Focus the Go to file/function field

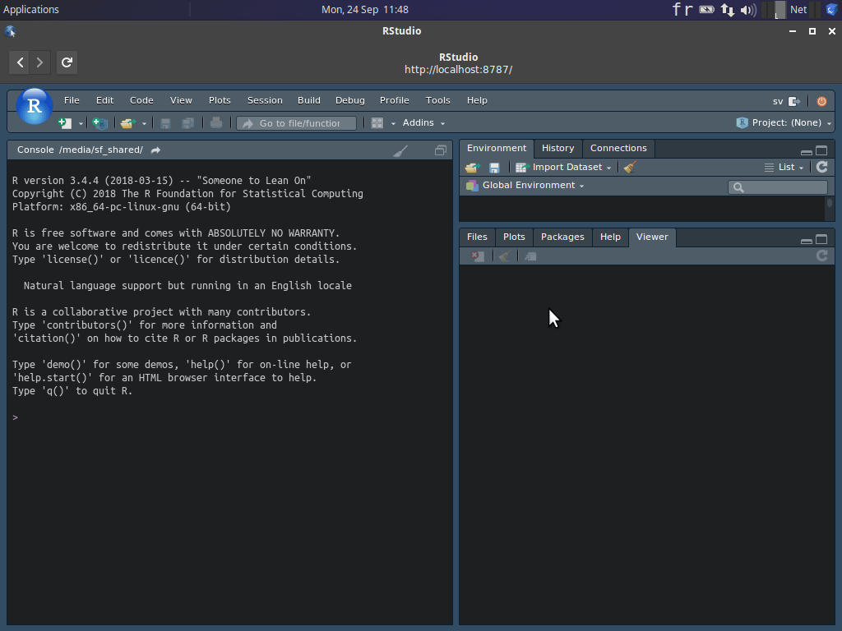[x=296, y=123]
